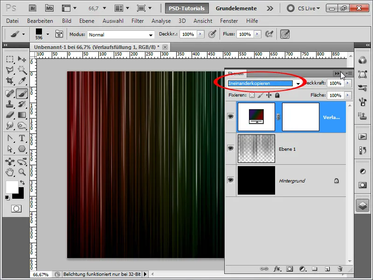The width and height of the screenshot is (373, 280).
Task: Select the Crop tool
Action: click(x=10, y=80)
